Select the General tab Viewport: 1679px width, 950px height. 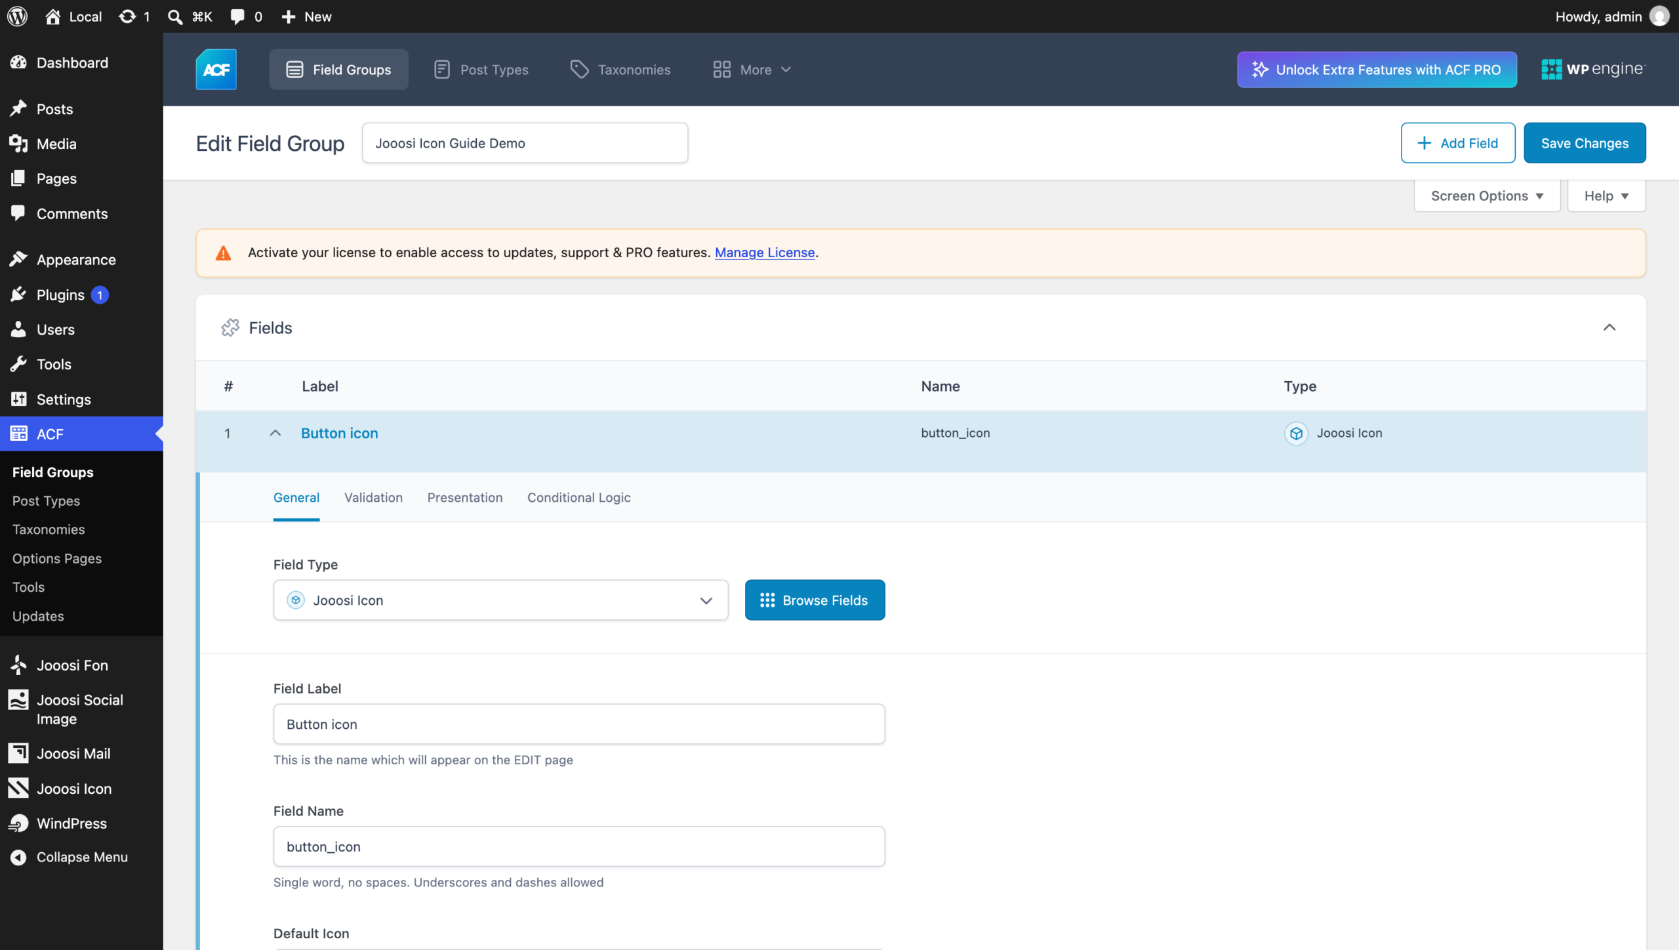coord(296,498)
